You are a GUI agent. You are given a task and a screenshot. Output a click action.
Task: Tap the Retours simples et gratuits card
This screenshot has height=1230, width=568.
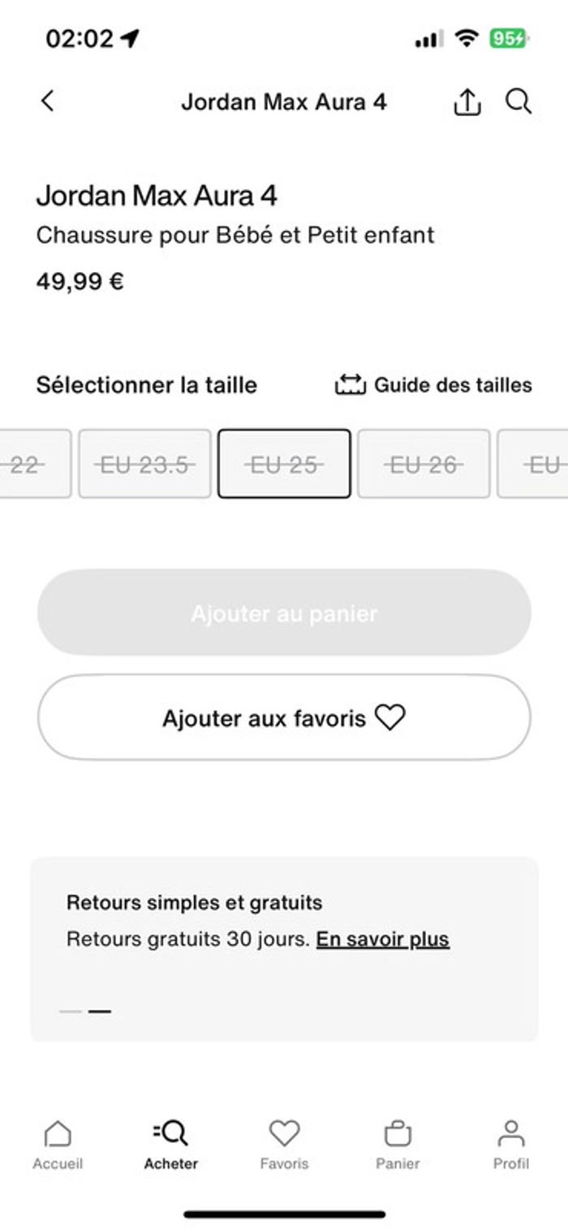[284, 949]
